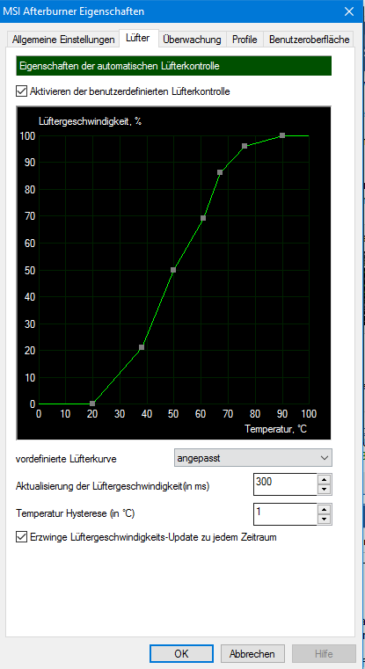The image size is (365, 669).
Task: Select the Lüfter tab
Action: pyautogui.click(x=137, y=38)
